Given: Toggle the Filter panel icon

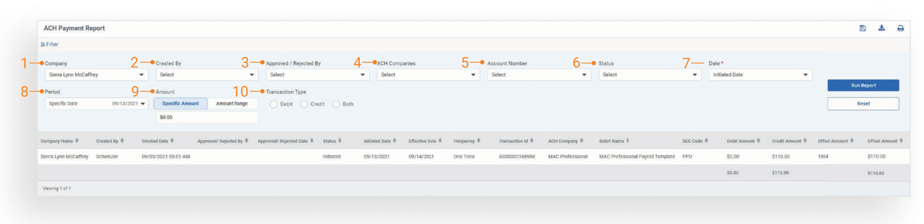Looking at the screenshot, I should coord(43,45).
